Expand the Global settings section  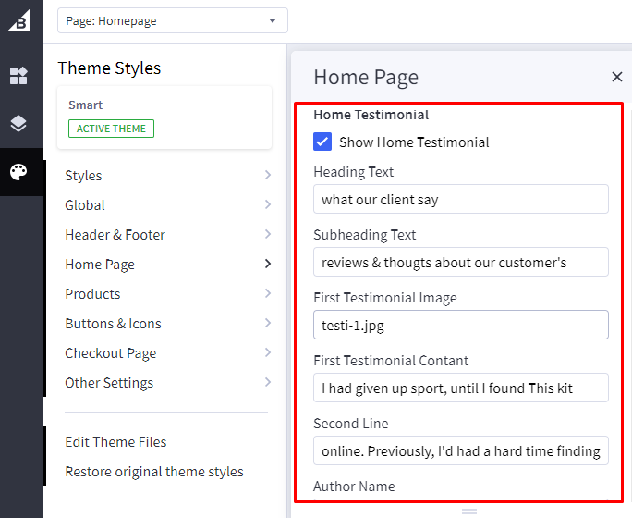click(x=166, y=205)
